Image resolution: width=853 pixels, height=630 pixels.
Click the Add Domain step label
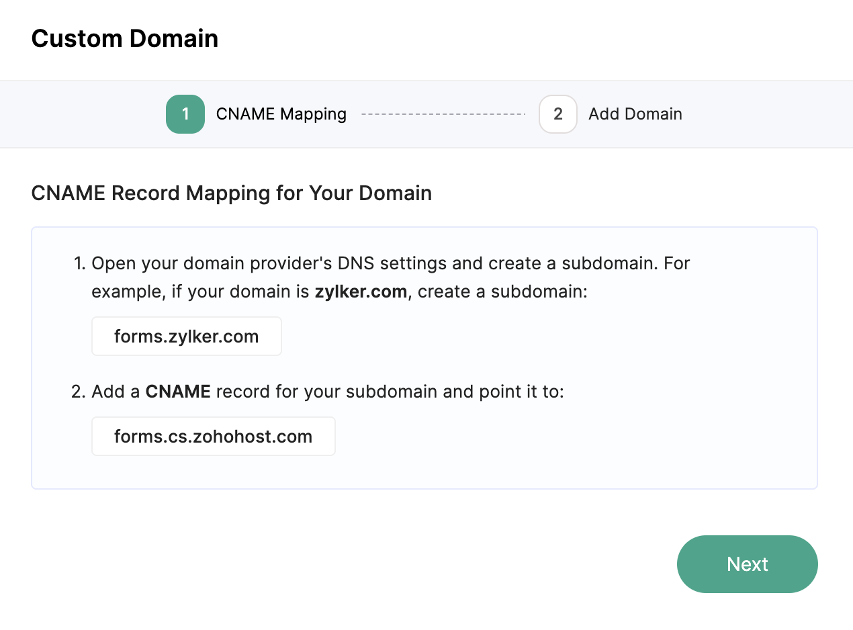(x=635, y=114)
